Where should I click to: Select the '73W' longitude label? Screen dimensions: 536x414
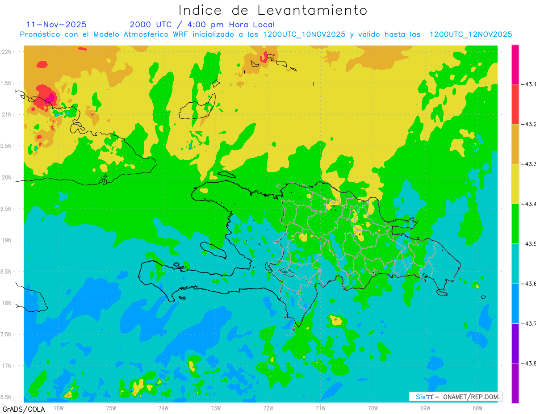pos(216,408)
